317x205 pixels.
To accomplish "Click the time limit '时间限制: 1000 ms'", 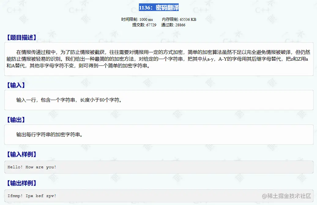I will tap(137, 19).
